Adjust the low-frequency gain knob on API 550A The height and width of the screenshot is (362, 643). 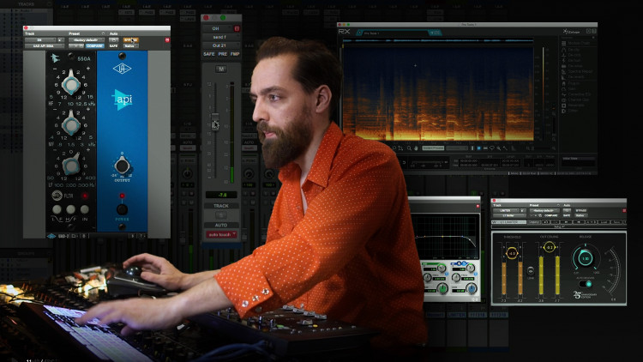[71, 165]
